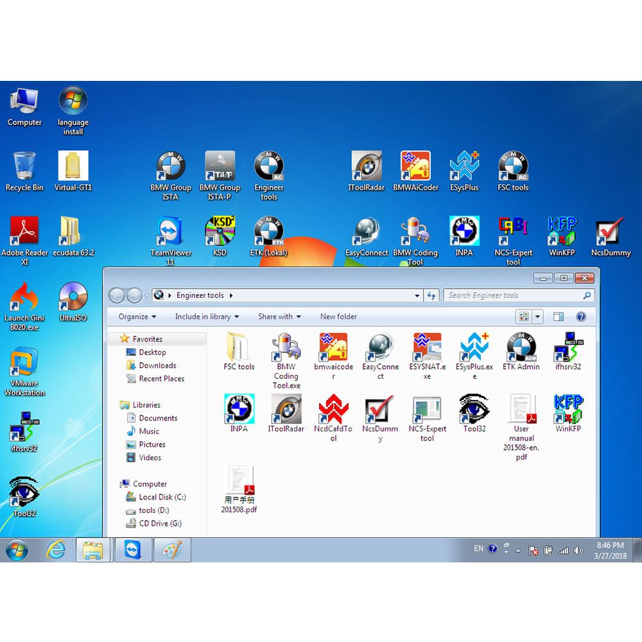Open WinKFP desktop shortcut

coord(562,236)
